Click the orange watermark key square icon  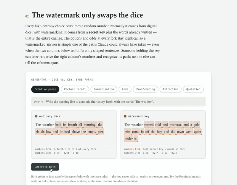coord(125,116)
